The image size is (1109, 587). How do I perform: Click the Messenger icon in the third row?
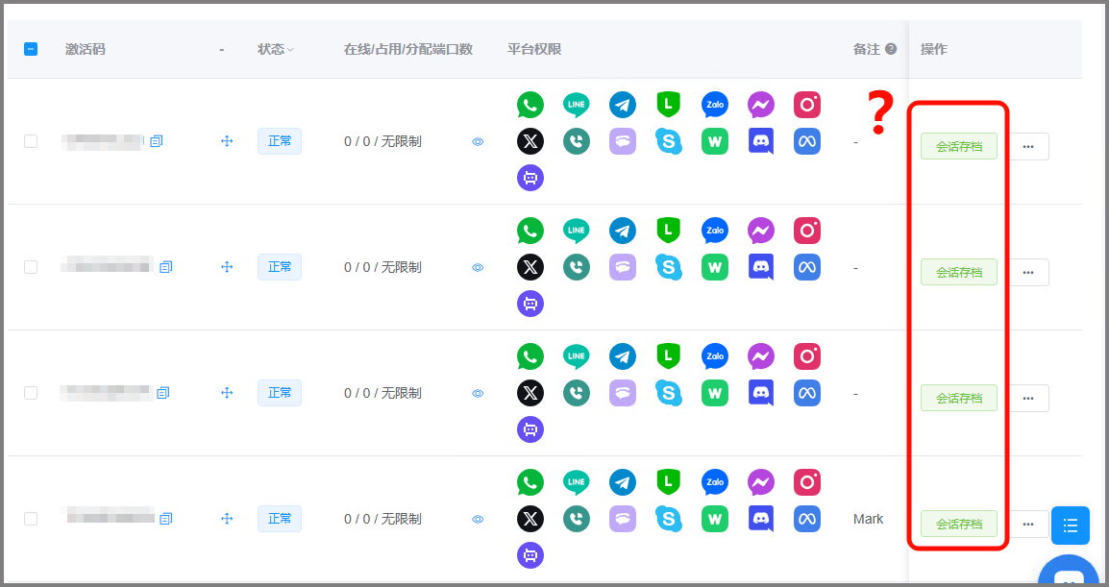pyautogui.click(x=761, y=356)
